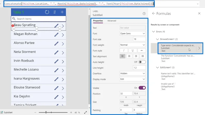Add a new item with plus icon
205x115 pixels.
pyautogui.click(x=62, y=12)
